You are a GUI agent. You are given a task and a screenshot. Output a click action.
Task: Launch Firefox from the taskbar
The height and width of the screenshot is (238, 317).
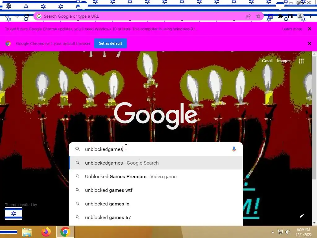pos(46,232)
